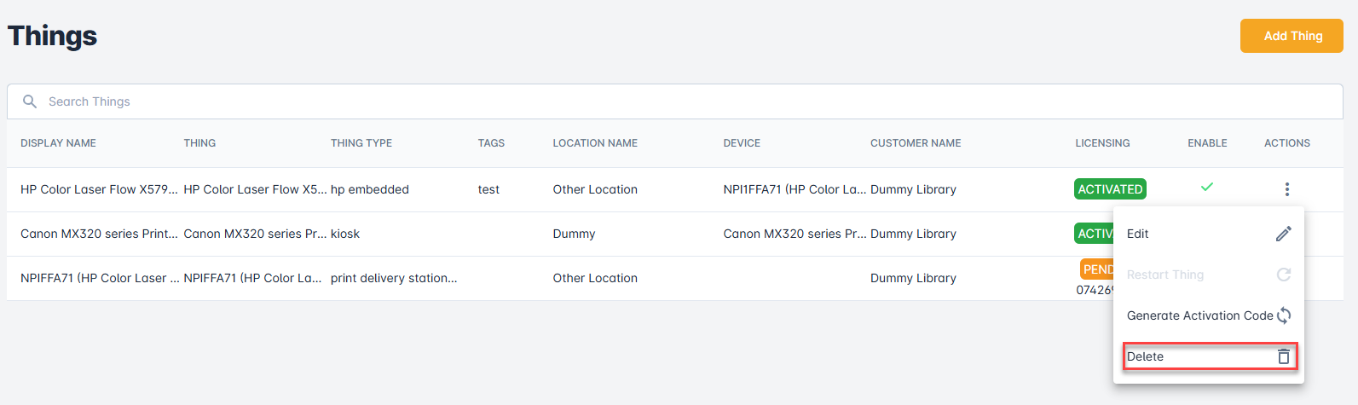Sort by the Display Name column header
The image size is (1358, 405).
coord(58,143)
